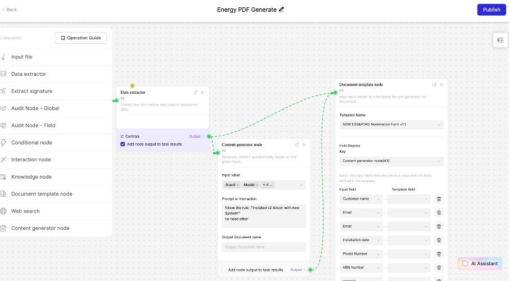
Task: Run the Document template node
Action: 442,84
